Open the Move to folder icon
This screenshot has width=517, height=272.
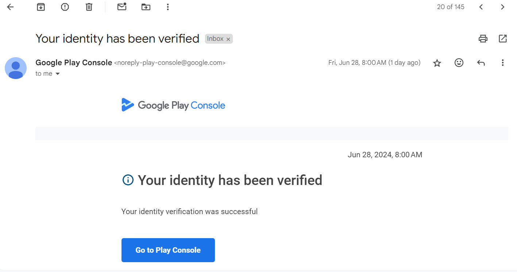[146, 7]
